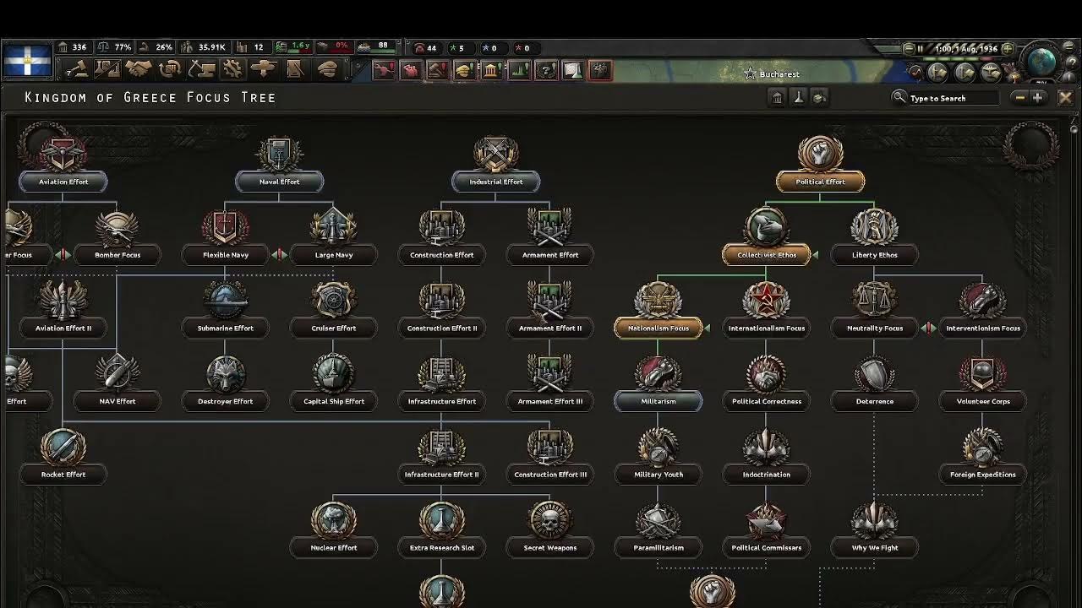Open the Diplomacy handshake icon
The width and height of the screenshot is (1082, 608).
139,69
